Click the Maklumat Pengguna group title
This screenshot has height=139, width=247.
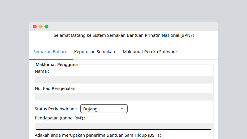click(57, 65)
